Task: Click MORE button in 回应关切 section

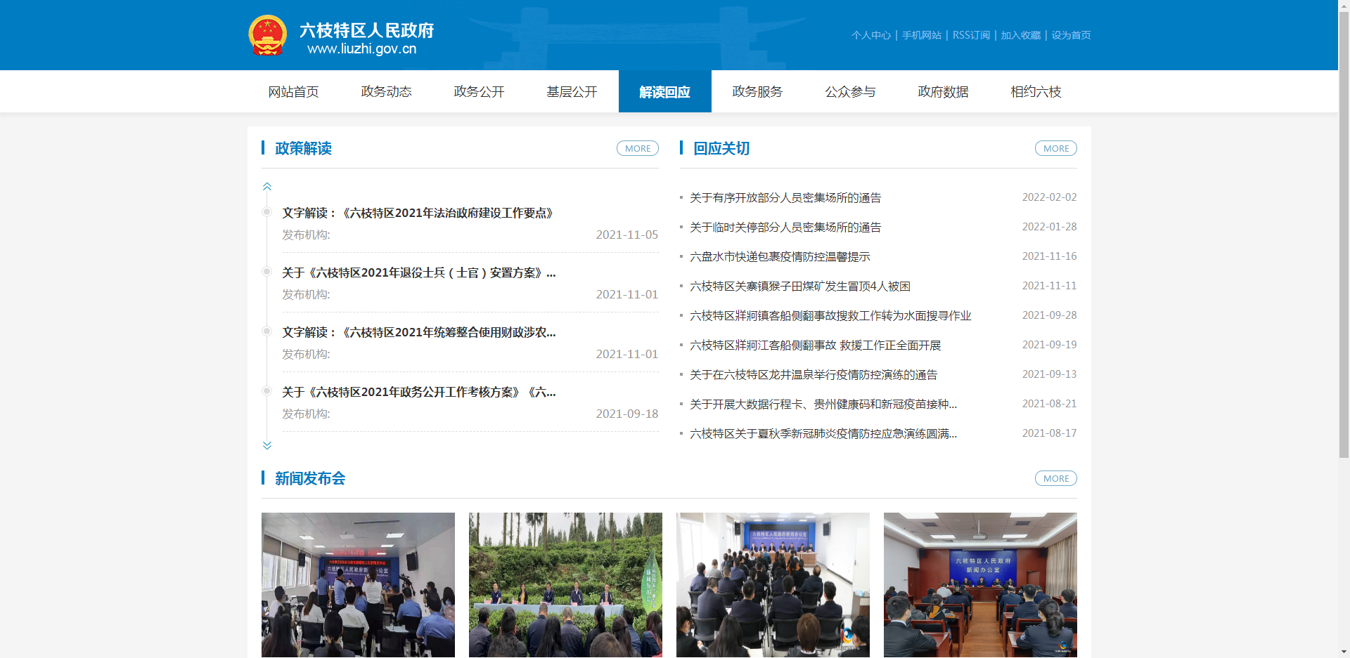Action: 1055,148
